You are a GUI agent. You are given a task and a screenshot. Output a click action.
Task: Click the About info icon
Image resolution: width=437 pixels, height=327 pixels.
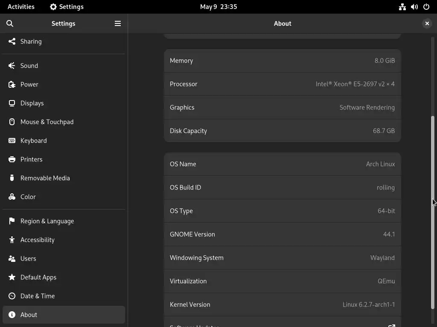coord(12,315)
